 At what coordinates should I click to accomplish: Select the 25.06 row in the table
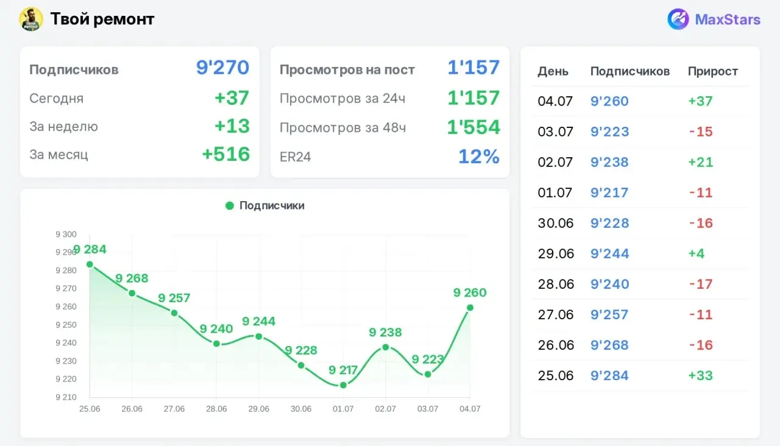(x=640, y=375)
